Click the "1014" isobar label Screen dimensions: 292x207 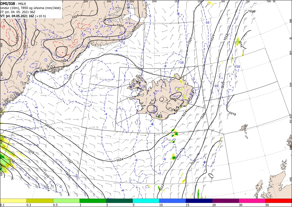pyautogui.click(x=48, y=187)
